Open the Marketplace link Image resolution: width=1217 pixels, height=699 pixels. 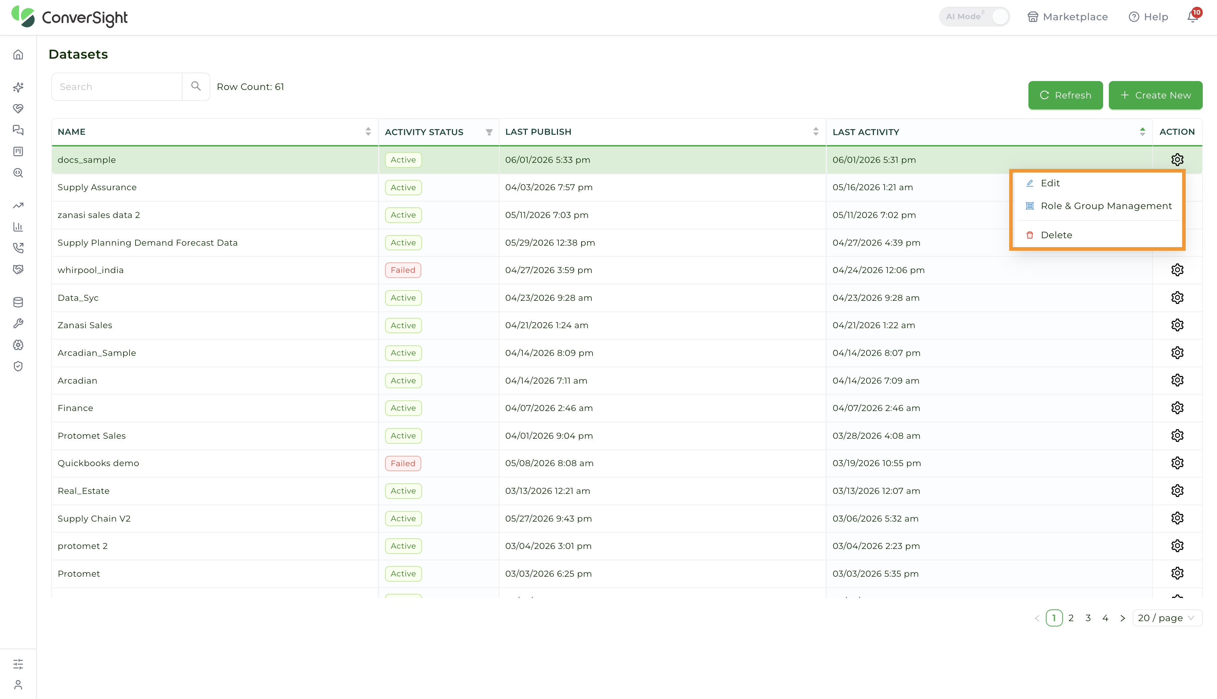point(1068,17)
